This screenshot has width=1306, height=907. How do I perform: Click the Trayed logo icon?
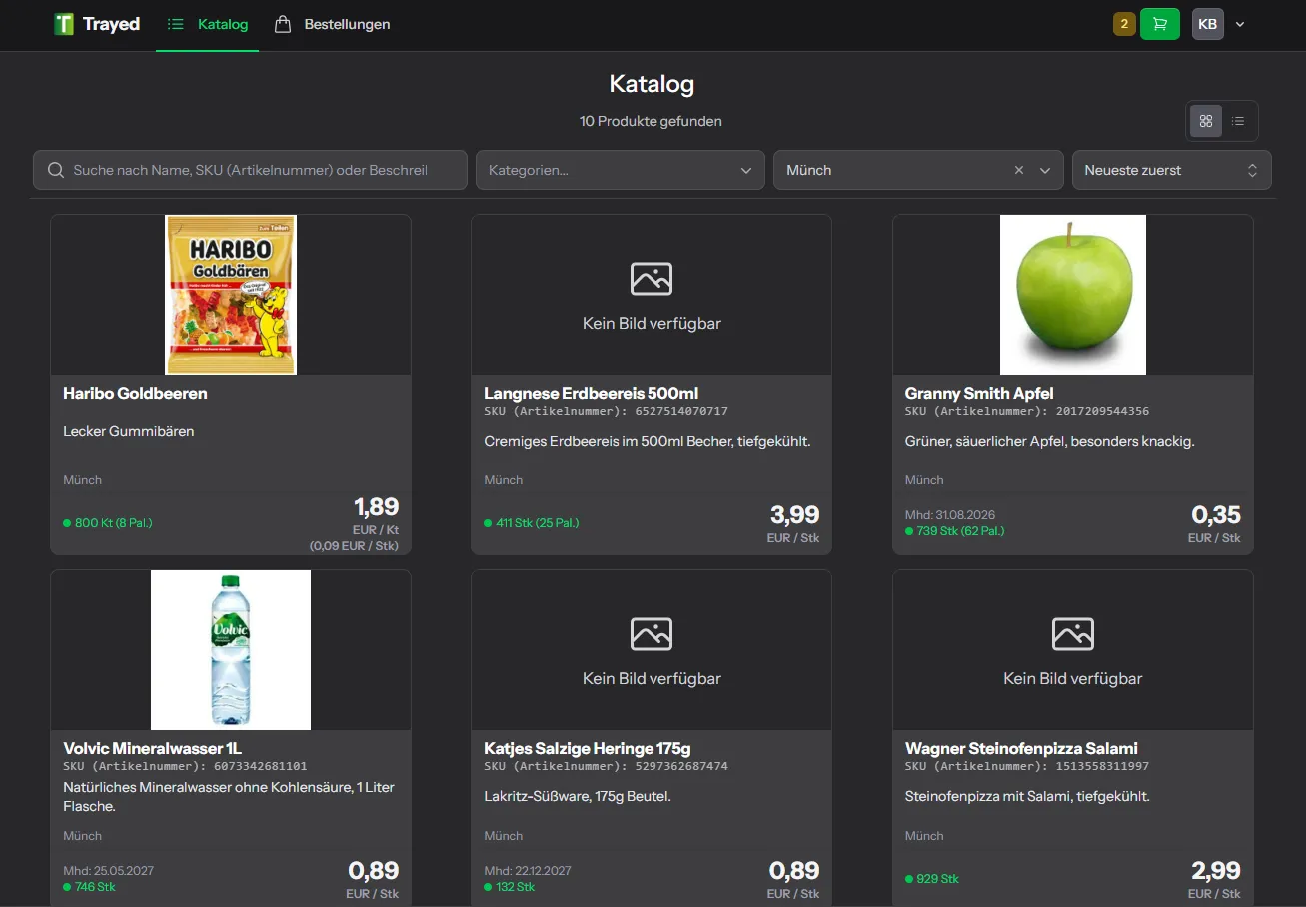click(x=64, y=24)
